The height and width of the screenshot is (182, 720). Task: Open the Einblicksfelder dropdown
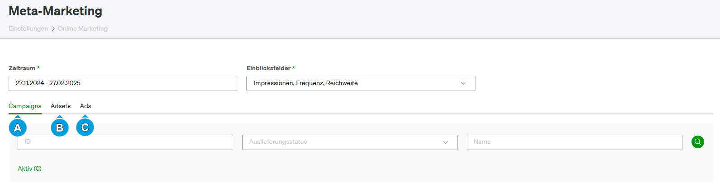click(x=361, y=83)
